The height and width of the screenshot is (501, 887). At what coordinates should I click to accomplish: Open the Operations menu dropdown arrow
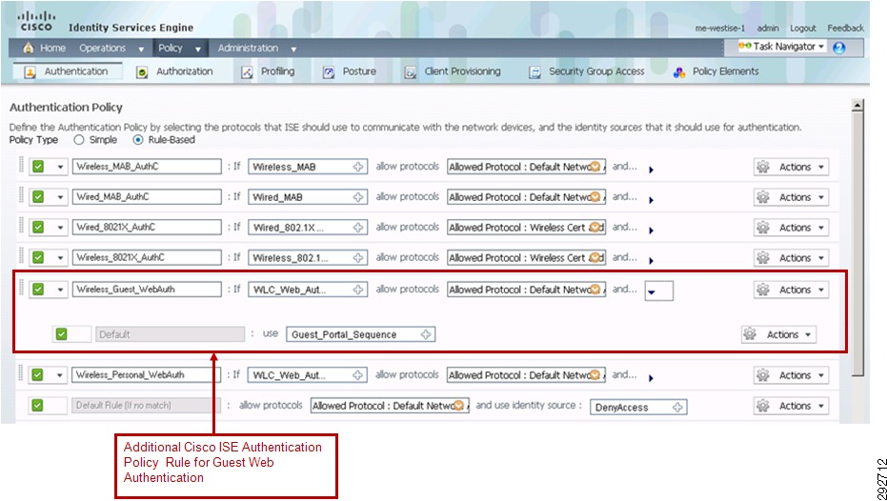pyautogui.click(x=141, y=50)
